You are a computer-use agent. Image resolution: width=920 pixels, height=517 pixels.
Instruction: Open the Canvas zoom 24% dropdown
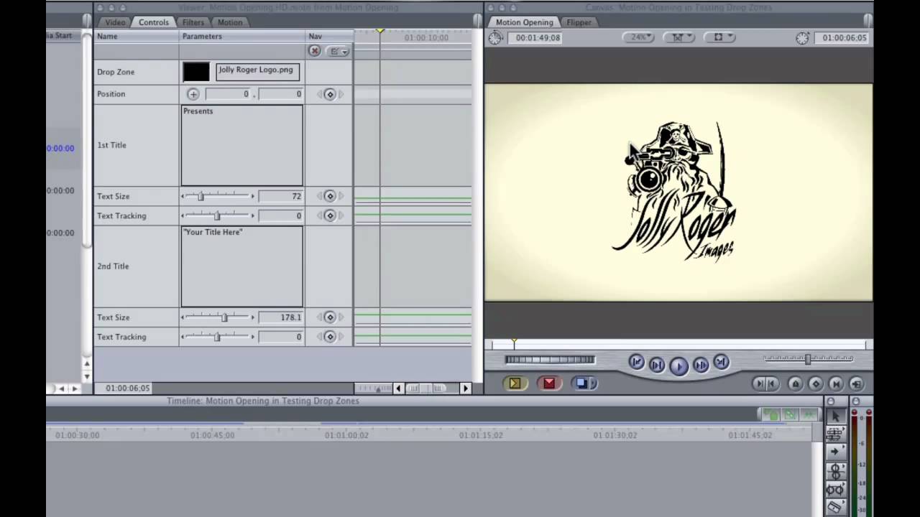(638, 37)
